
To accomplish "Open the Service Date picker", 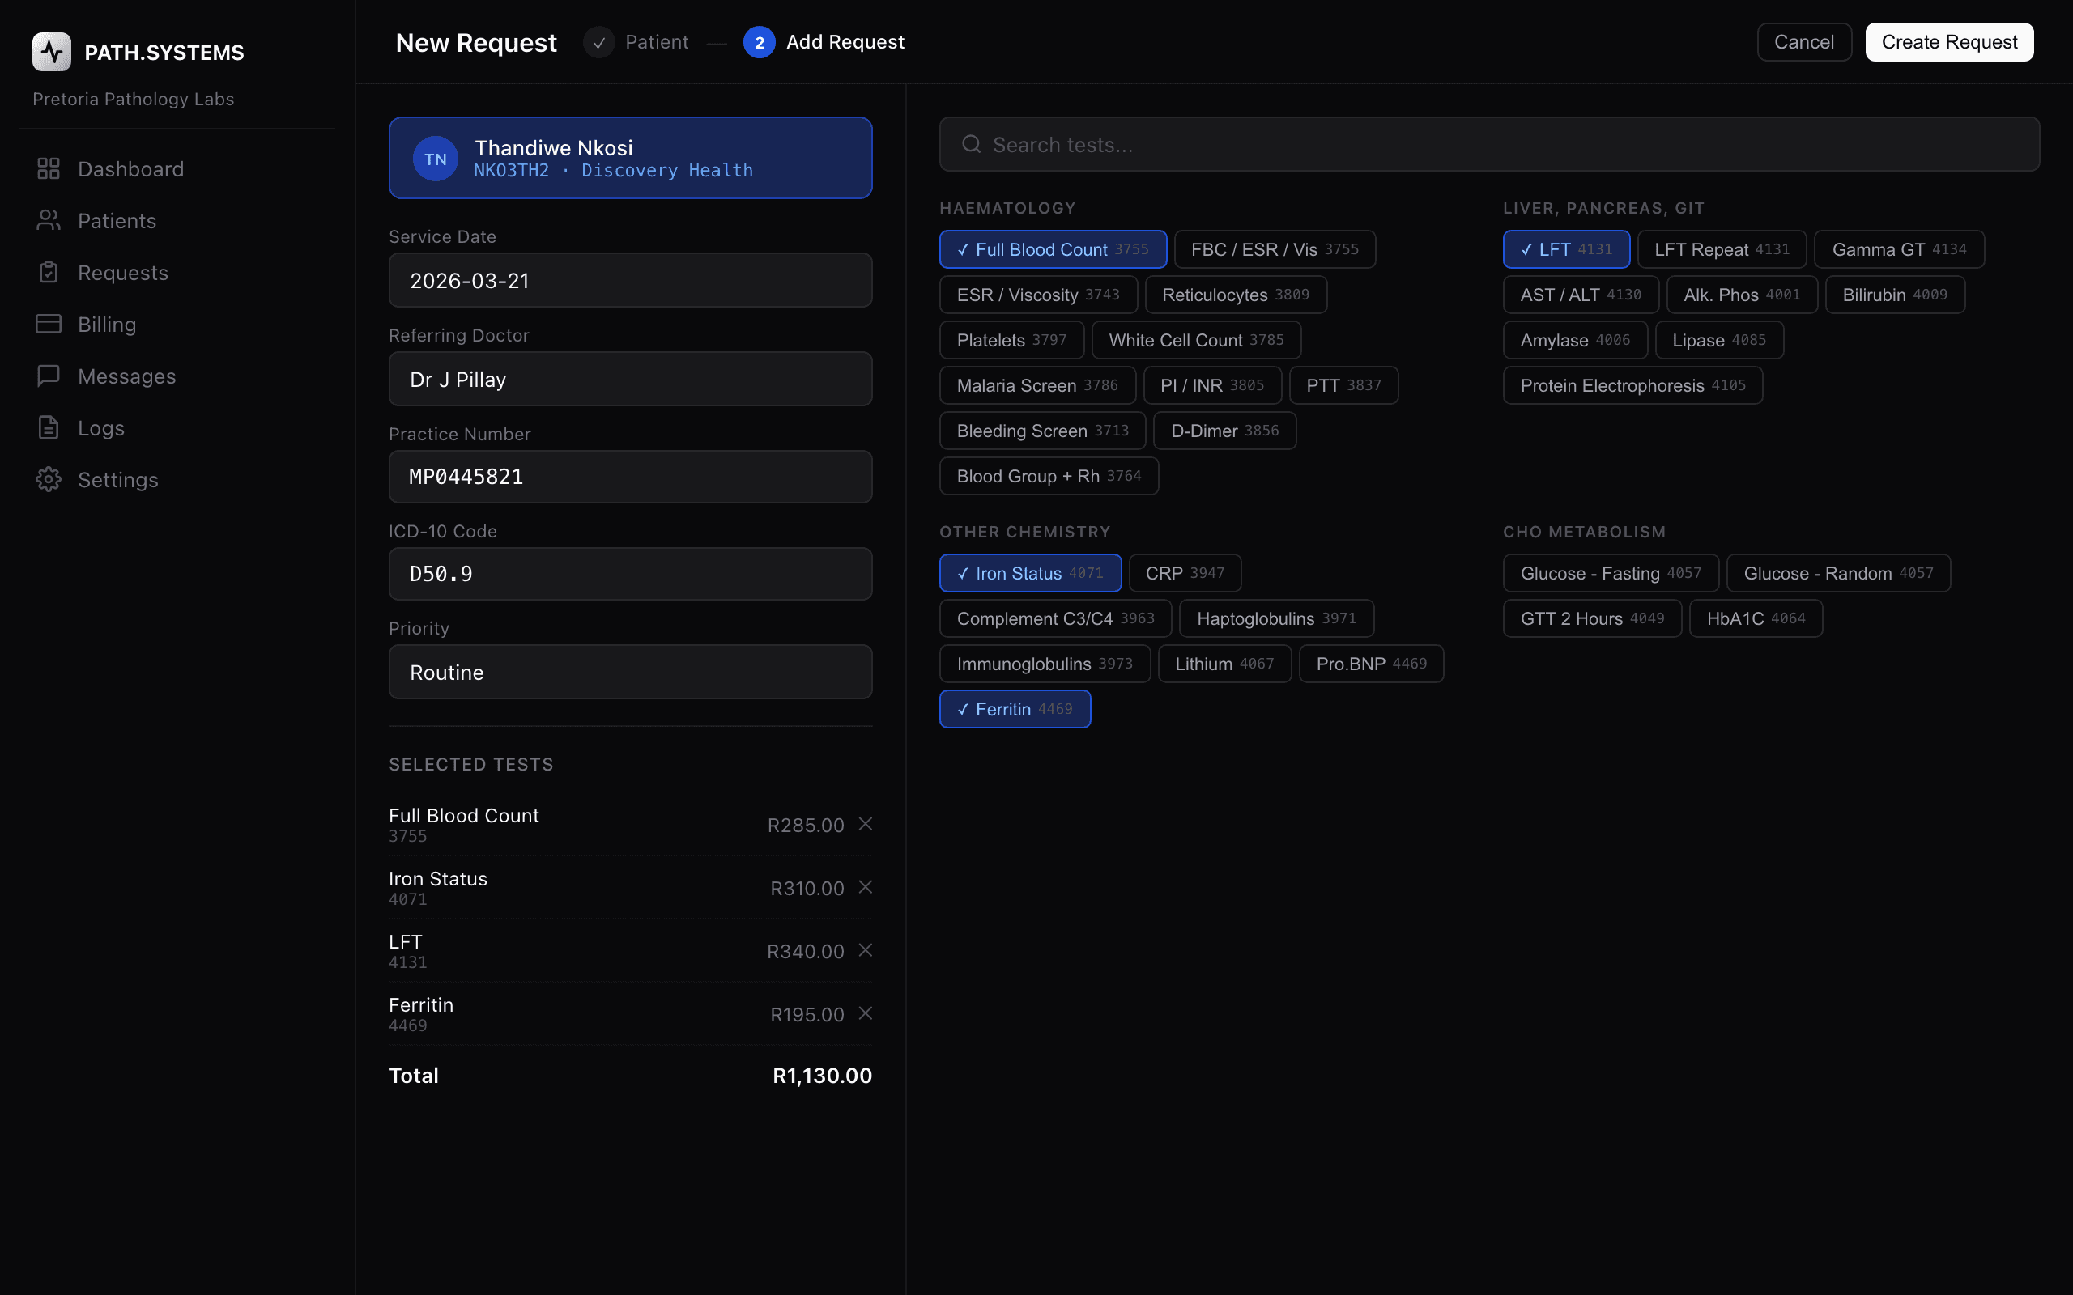I will tap(630, 280).
